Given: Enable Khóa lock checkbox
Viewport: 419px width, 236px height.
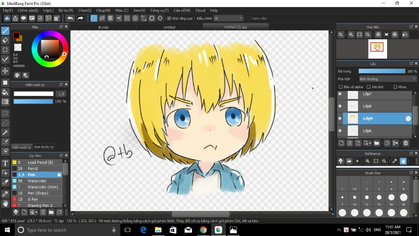Looking at the screenshot, I should [395, 87].
